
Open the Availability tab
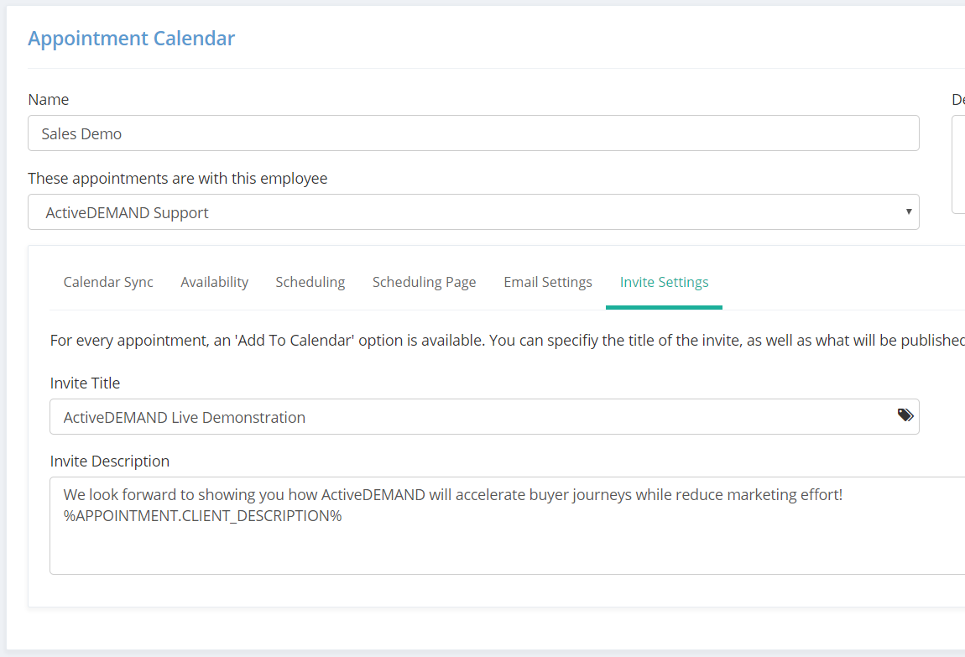pos(214,282)
